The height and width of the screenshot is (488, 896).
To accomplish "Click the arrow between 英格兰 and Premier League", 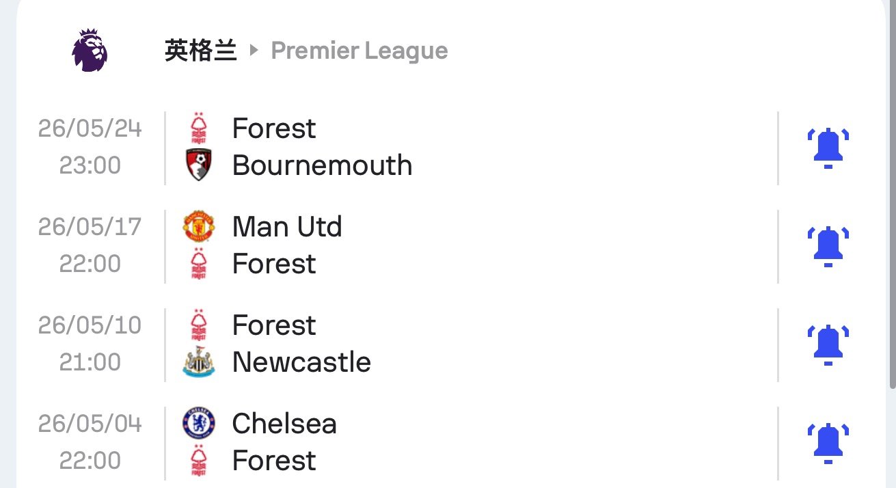I will pyautogui.click(x=254, y=51).
